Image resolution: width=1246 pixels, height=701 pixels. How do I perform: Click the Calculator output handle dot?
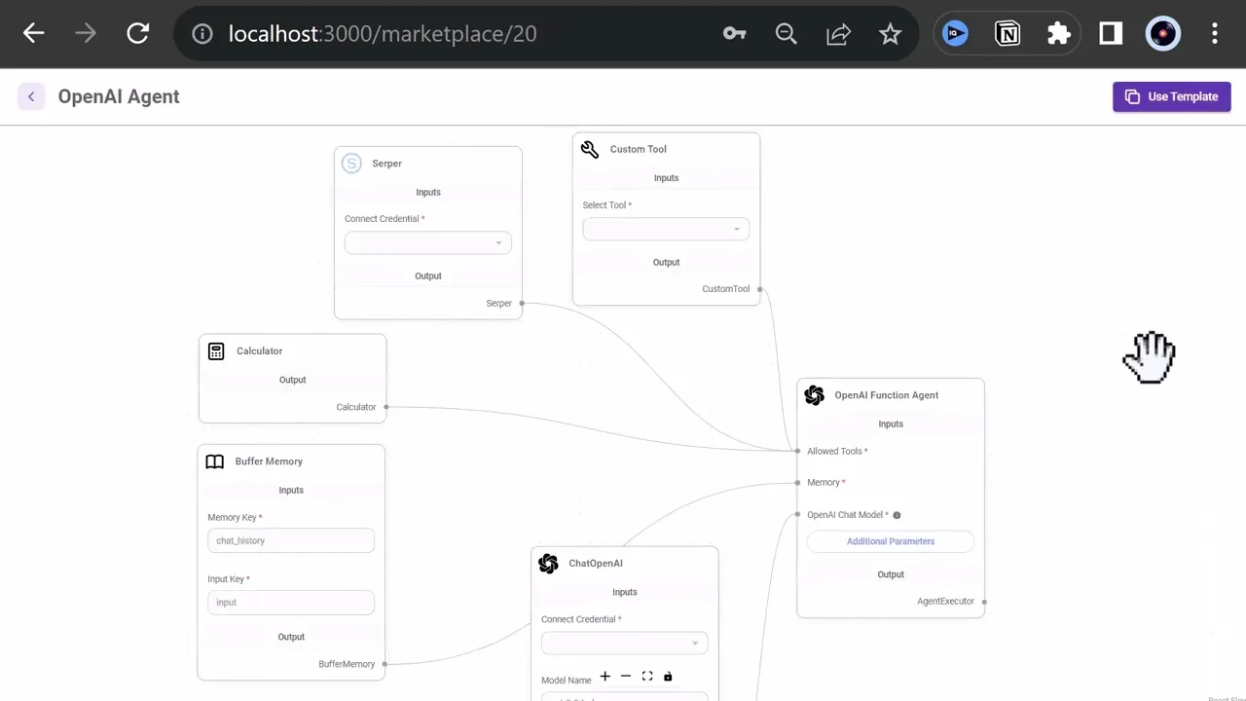386,407
